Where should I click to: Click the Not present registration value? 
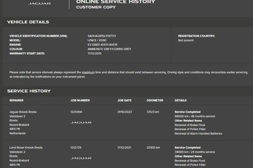[x=186, y=40]
